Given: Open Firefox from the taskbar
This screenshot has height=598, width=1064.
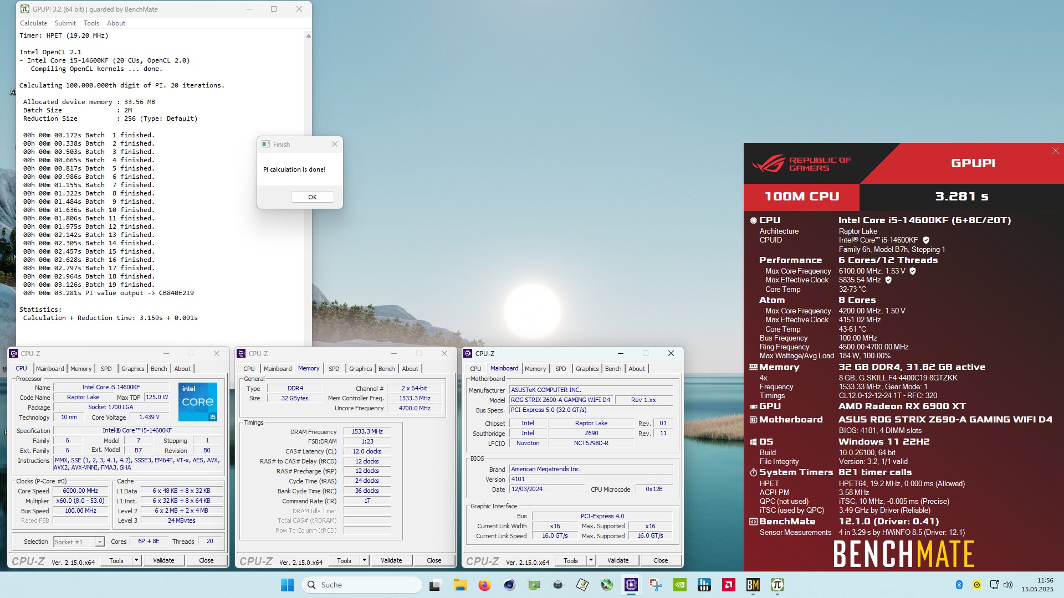Looking at the screenshot, I should tap(484, 585).
